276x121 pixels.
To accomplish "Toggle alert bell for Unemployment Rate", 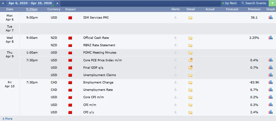I will [x=175, y=90].
